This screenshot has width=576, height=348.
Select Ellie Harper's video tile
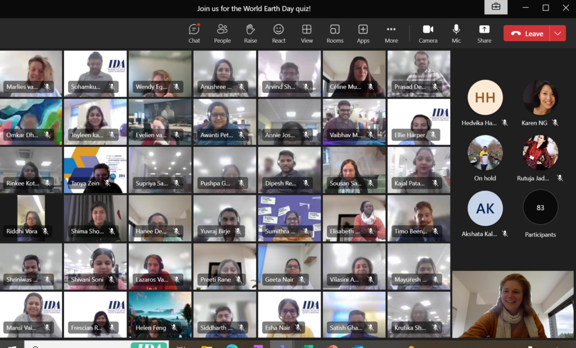click(x=418, y=122)
